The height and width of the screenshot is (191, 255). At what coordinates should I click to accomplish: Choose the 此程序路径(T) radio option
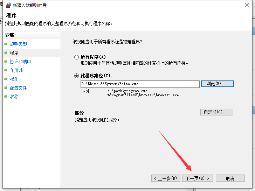click(x=76, y=76)
